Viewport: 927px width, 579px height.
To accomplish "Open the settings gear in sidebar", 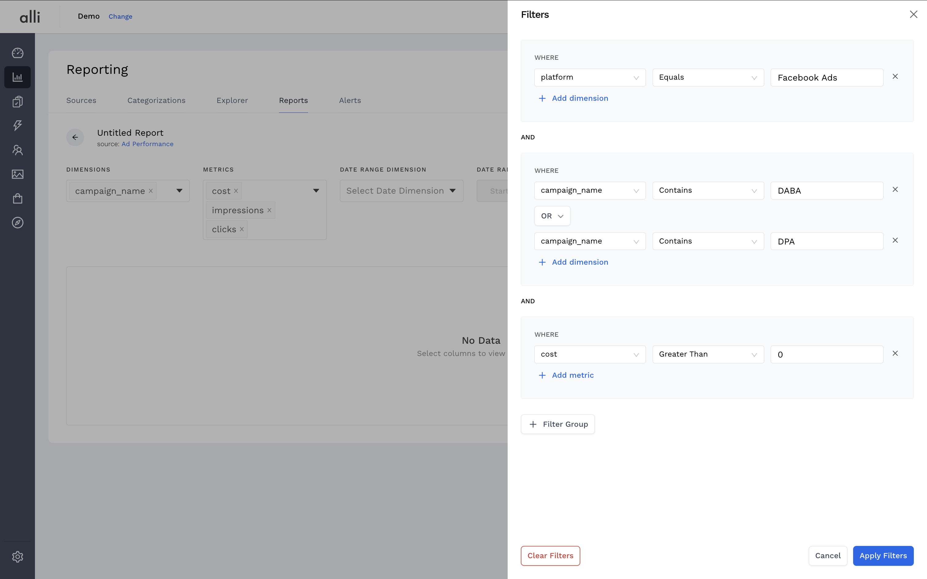I will tap(17, 556).
